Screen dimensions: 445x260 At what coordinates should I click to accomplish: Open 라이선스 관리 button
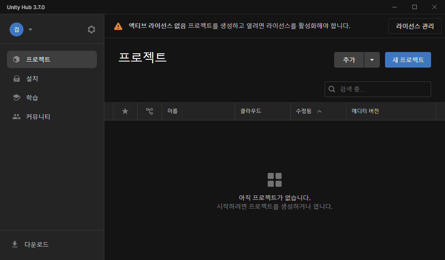pyautogui.click(x=415, y=26)
